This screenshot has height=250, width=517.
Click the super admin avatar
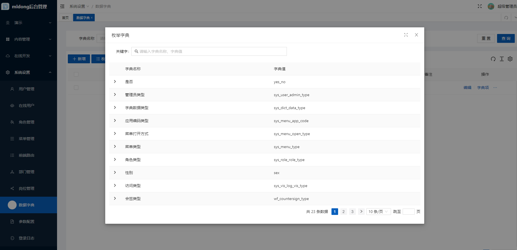491,6
